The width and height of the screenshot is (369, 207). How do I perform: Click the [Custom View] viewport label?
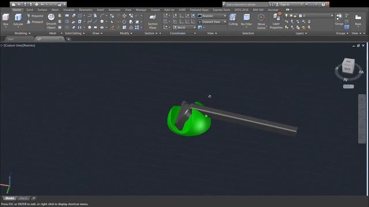[13, 45]
